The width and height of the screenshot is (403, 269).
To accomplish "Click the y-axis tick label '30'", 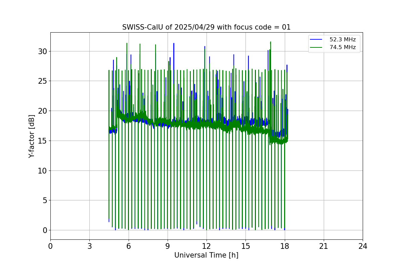I will (x=43, y=51).
